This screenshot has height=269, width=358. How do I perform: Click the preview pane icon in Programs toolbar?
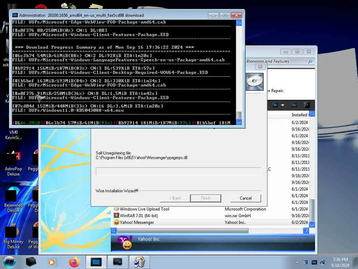pos(294,105)
